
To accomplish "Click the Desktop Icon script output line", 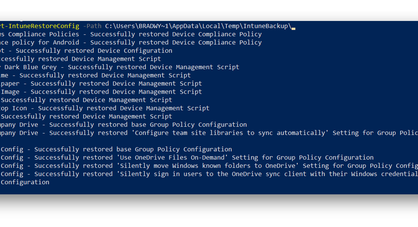I will coord(105,108).
